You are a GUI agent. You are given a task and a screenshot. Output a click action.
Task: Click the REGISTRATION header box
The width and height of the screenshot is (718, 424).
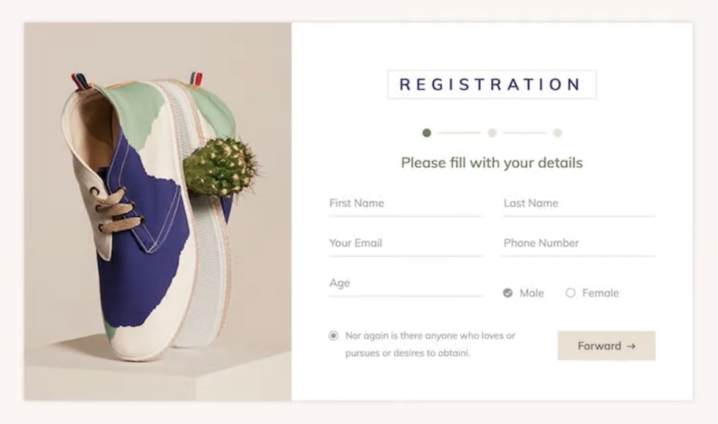pos(490,83)
